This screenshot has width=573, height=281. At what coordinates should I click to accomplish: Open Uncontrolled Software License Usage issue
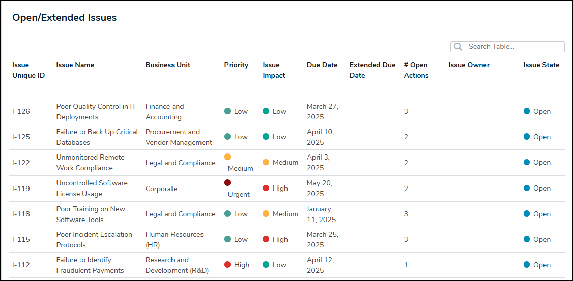[x=92, y=188]
